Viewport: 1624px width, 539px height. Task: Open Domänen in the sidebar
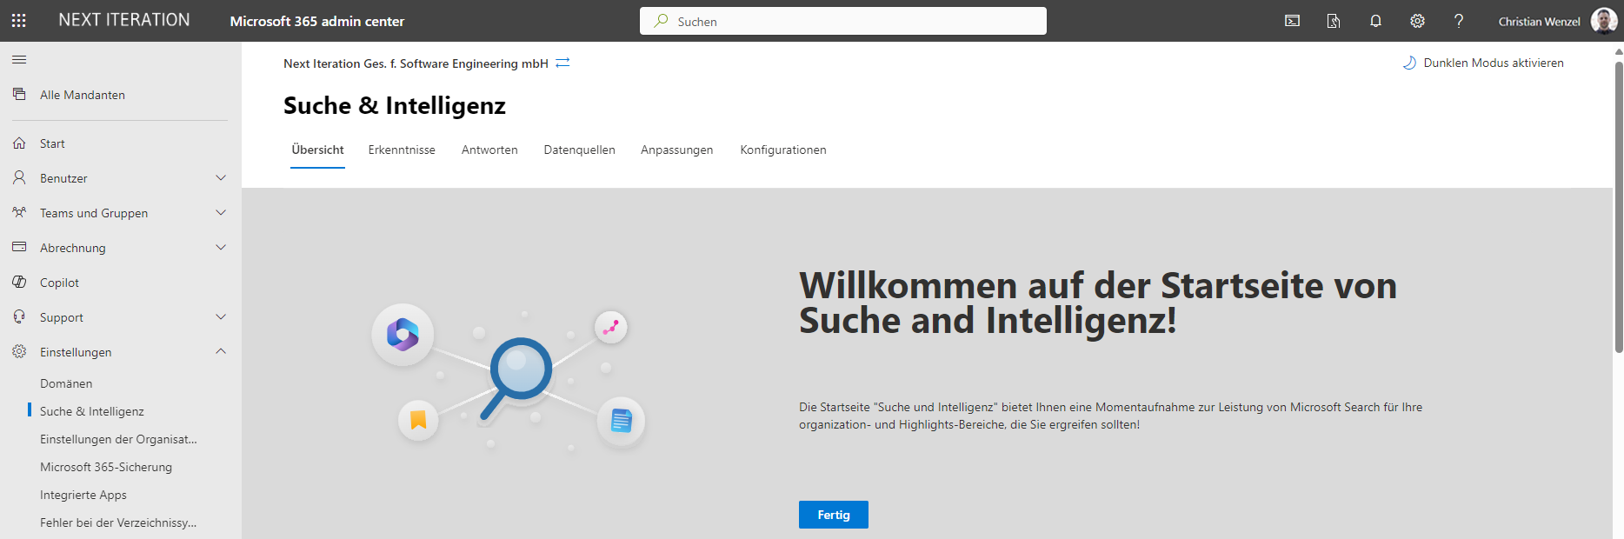click(x=66, y=383)
